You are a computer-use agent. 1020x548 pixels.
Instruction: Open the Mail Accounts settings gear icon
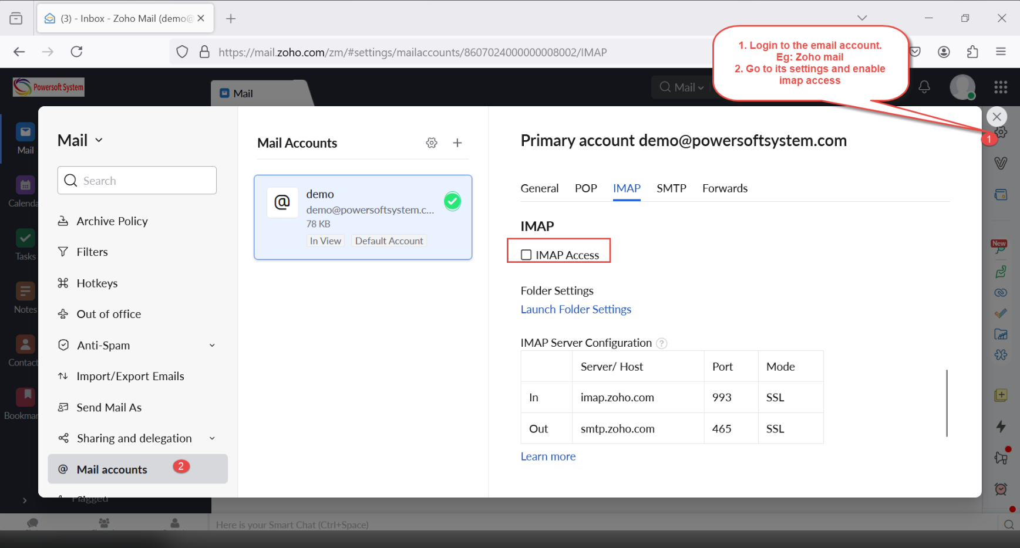click(432, 143)
